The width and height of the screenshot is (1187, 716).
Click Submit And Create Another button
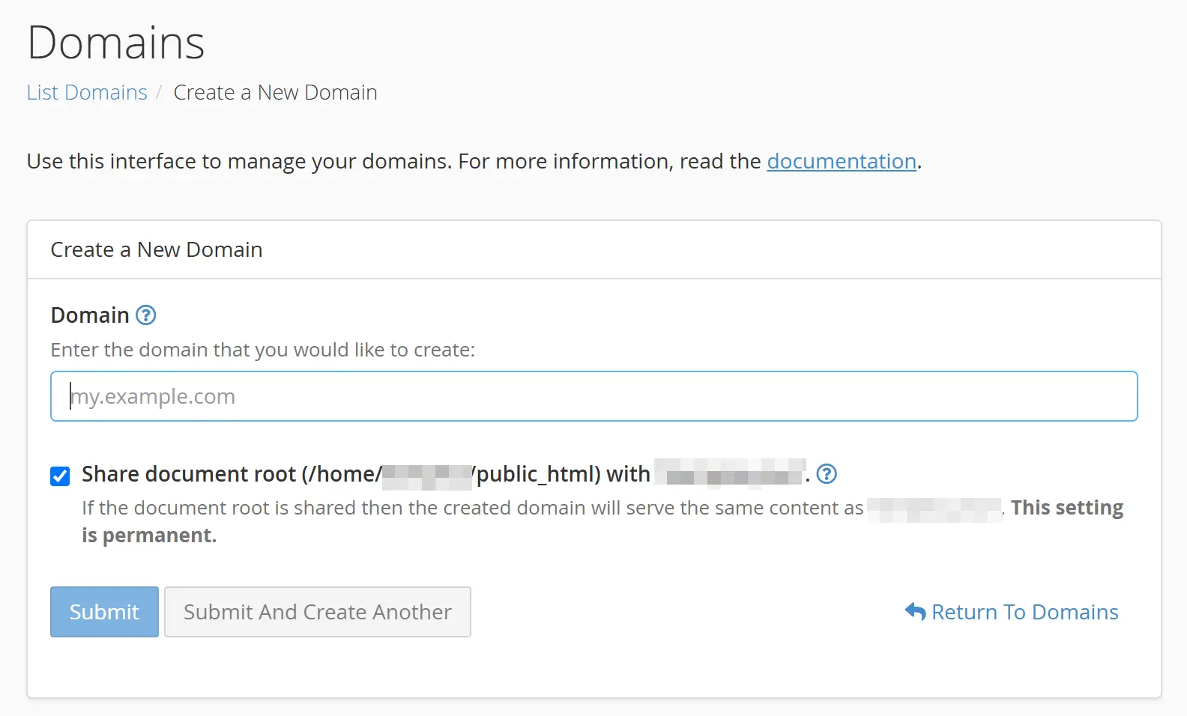click(x=318, y=612)
